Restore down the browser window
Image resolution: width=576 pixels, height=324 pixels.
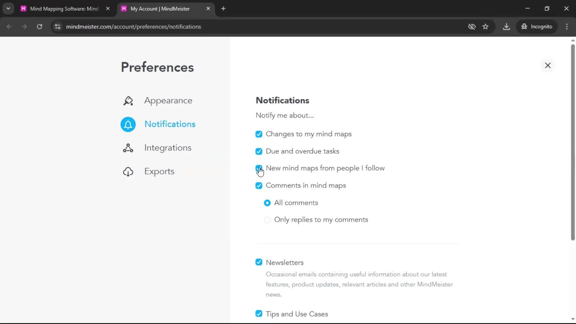[x=547, y=9]
